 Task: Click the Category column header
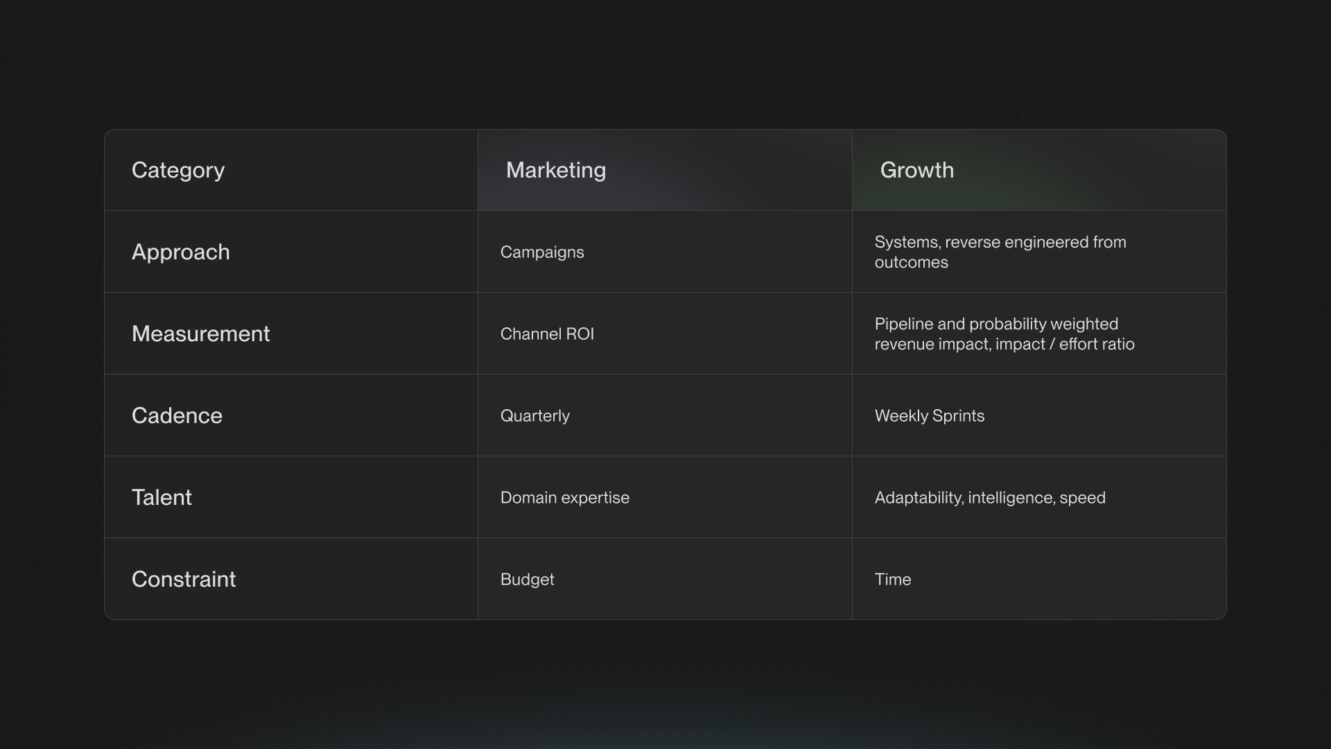[178, 170]
